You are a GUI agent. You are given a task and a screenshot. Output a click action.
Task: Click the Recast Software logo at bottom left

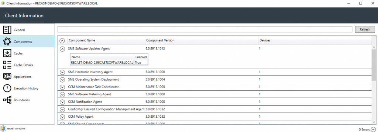coord(13,129)
